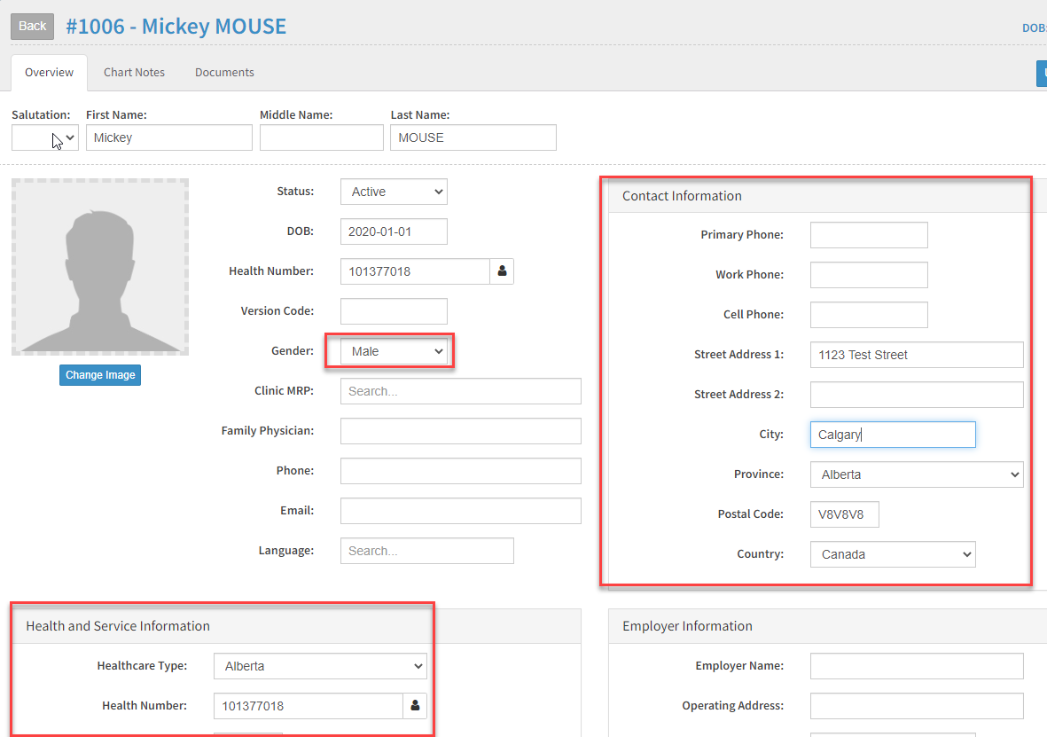Screen dimensions: 1047x737
Task: Click the Primary Phone field
Action: [870, 235]
